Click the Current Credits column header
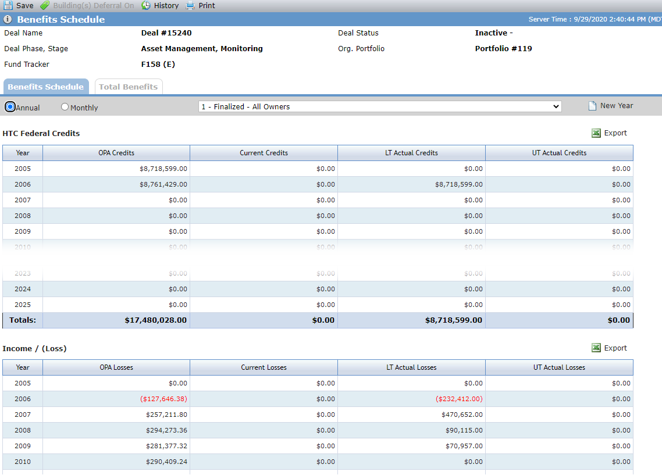 click(264, 153)
